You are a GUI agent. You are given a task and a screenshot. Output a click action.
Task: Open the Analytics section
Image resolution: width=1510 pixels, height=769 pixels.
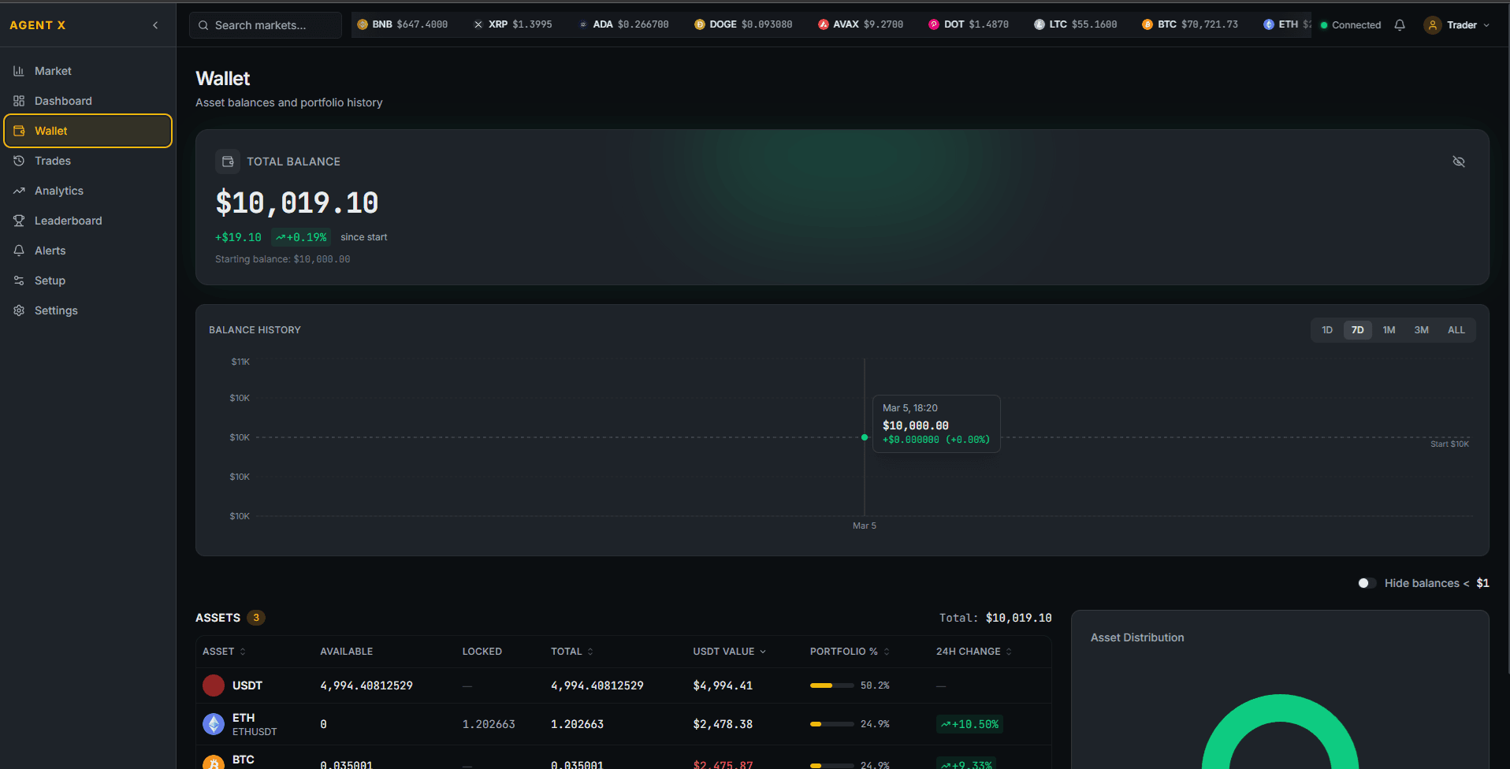pos(58,190)
